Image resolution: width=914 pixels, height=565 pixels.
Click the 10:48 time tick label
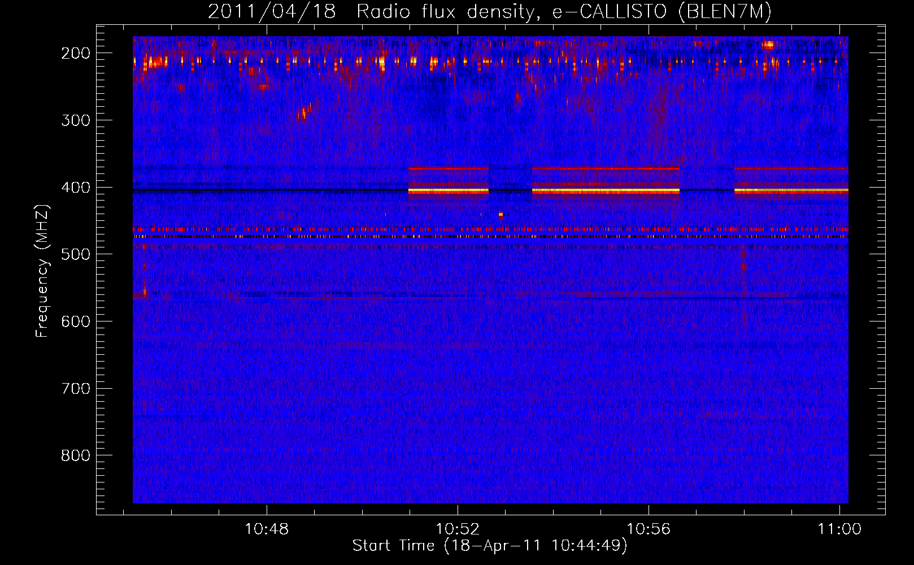point(267,529)
